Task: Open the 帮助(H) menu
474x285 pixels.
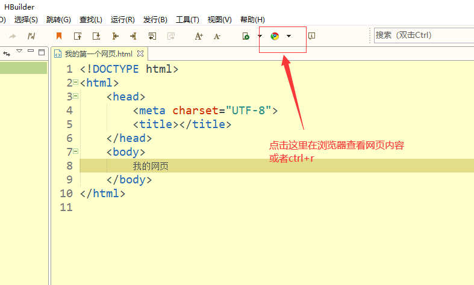Action: (252, 20)
